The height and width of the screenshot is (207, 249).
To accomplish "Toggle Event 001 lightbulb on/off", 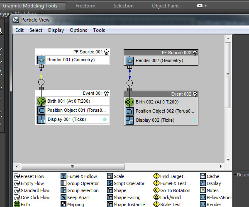I will coord(106,93).
